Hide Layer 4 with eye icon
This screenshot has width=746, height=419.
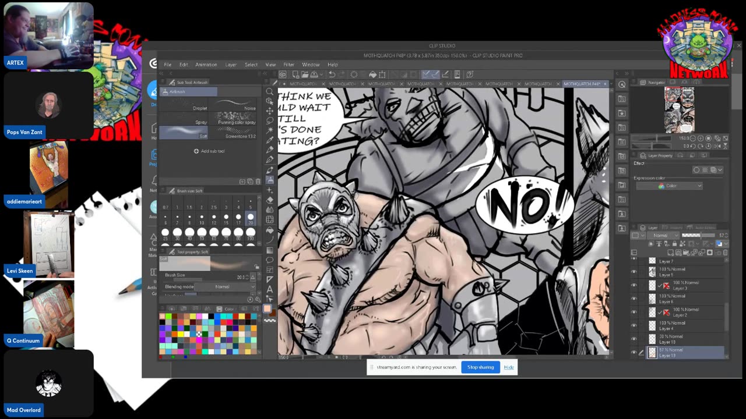pos(634,325)
